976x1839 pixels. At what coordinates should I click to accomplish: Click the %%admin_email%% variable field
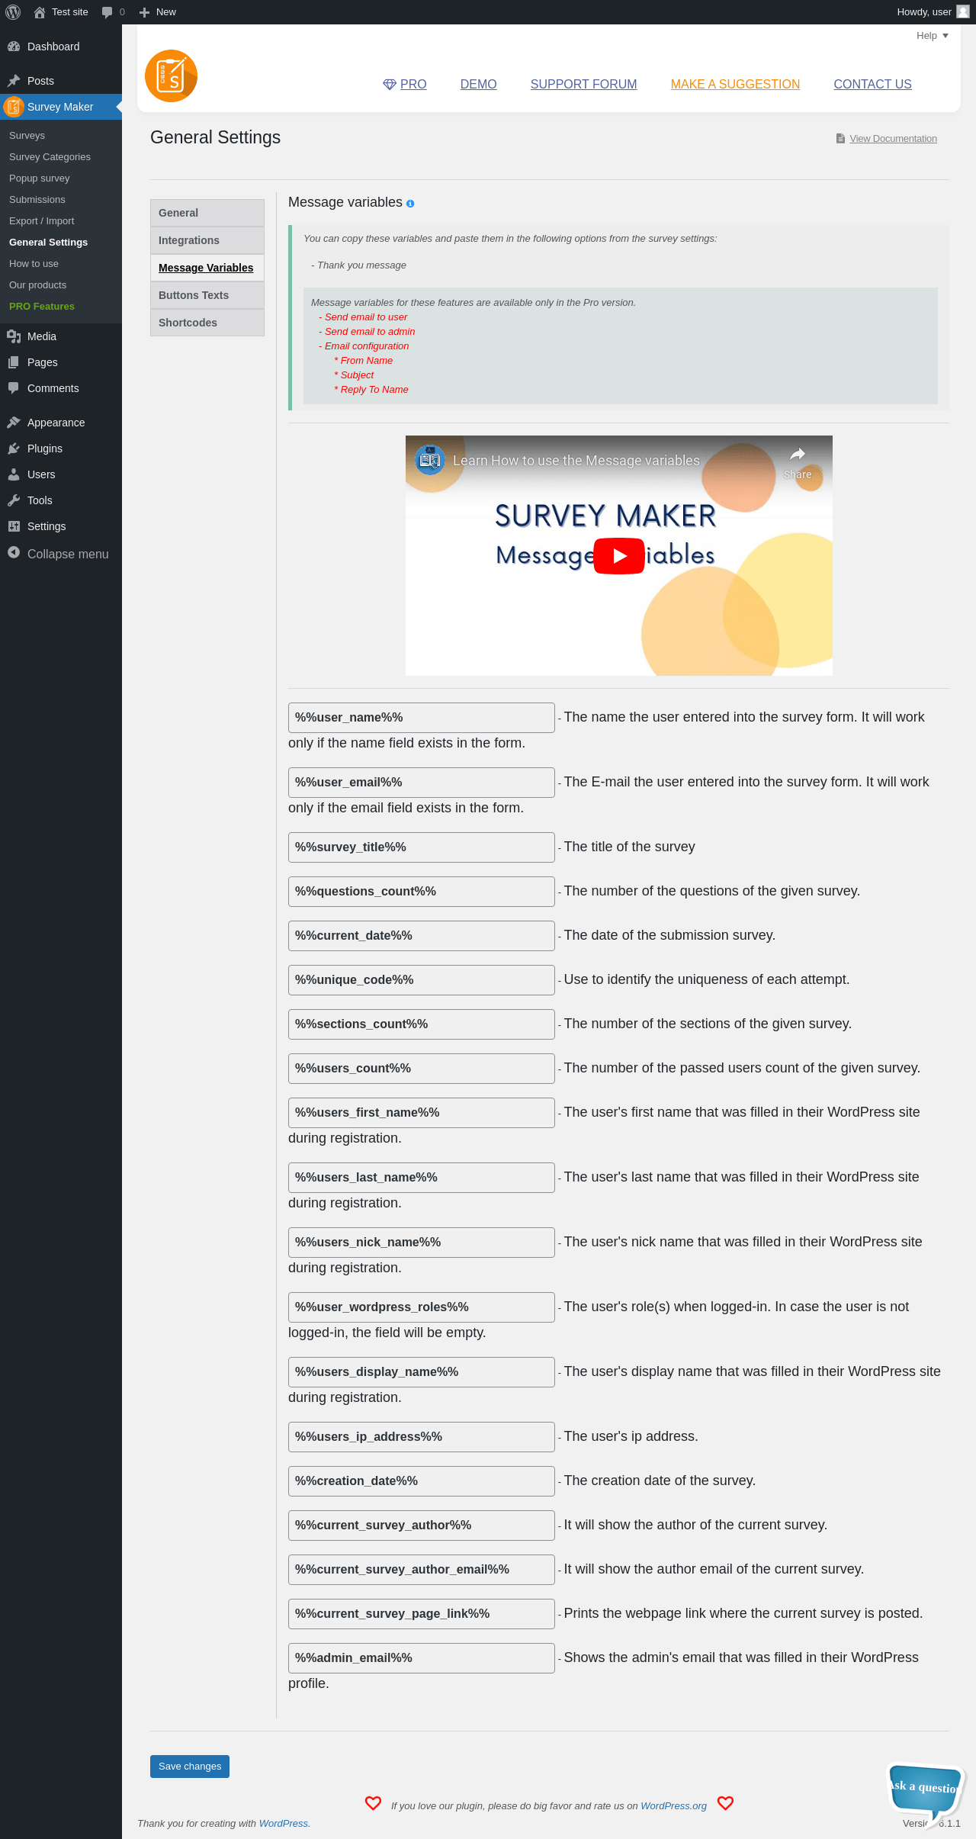422,1658
